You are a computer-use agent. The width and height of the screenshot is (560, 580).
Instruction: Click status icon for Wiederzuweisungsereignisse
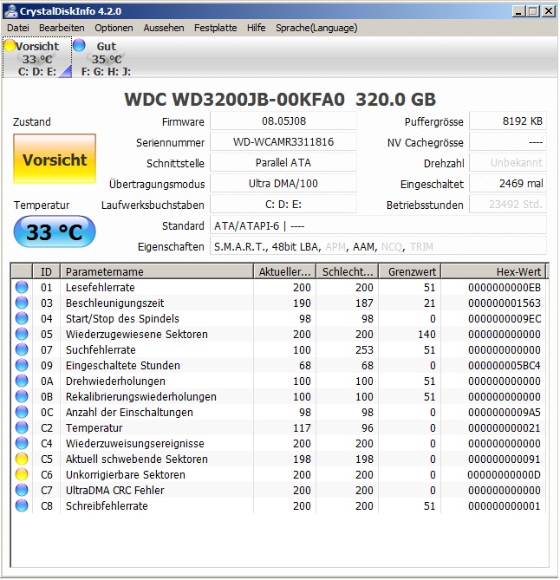point(22,443)
